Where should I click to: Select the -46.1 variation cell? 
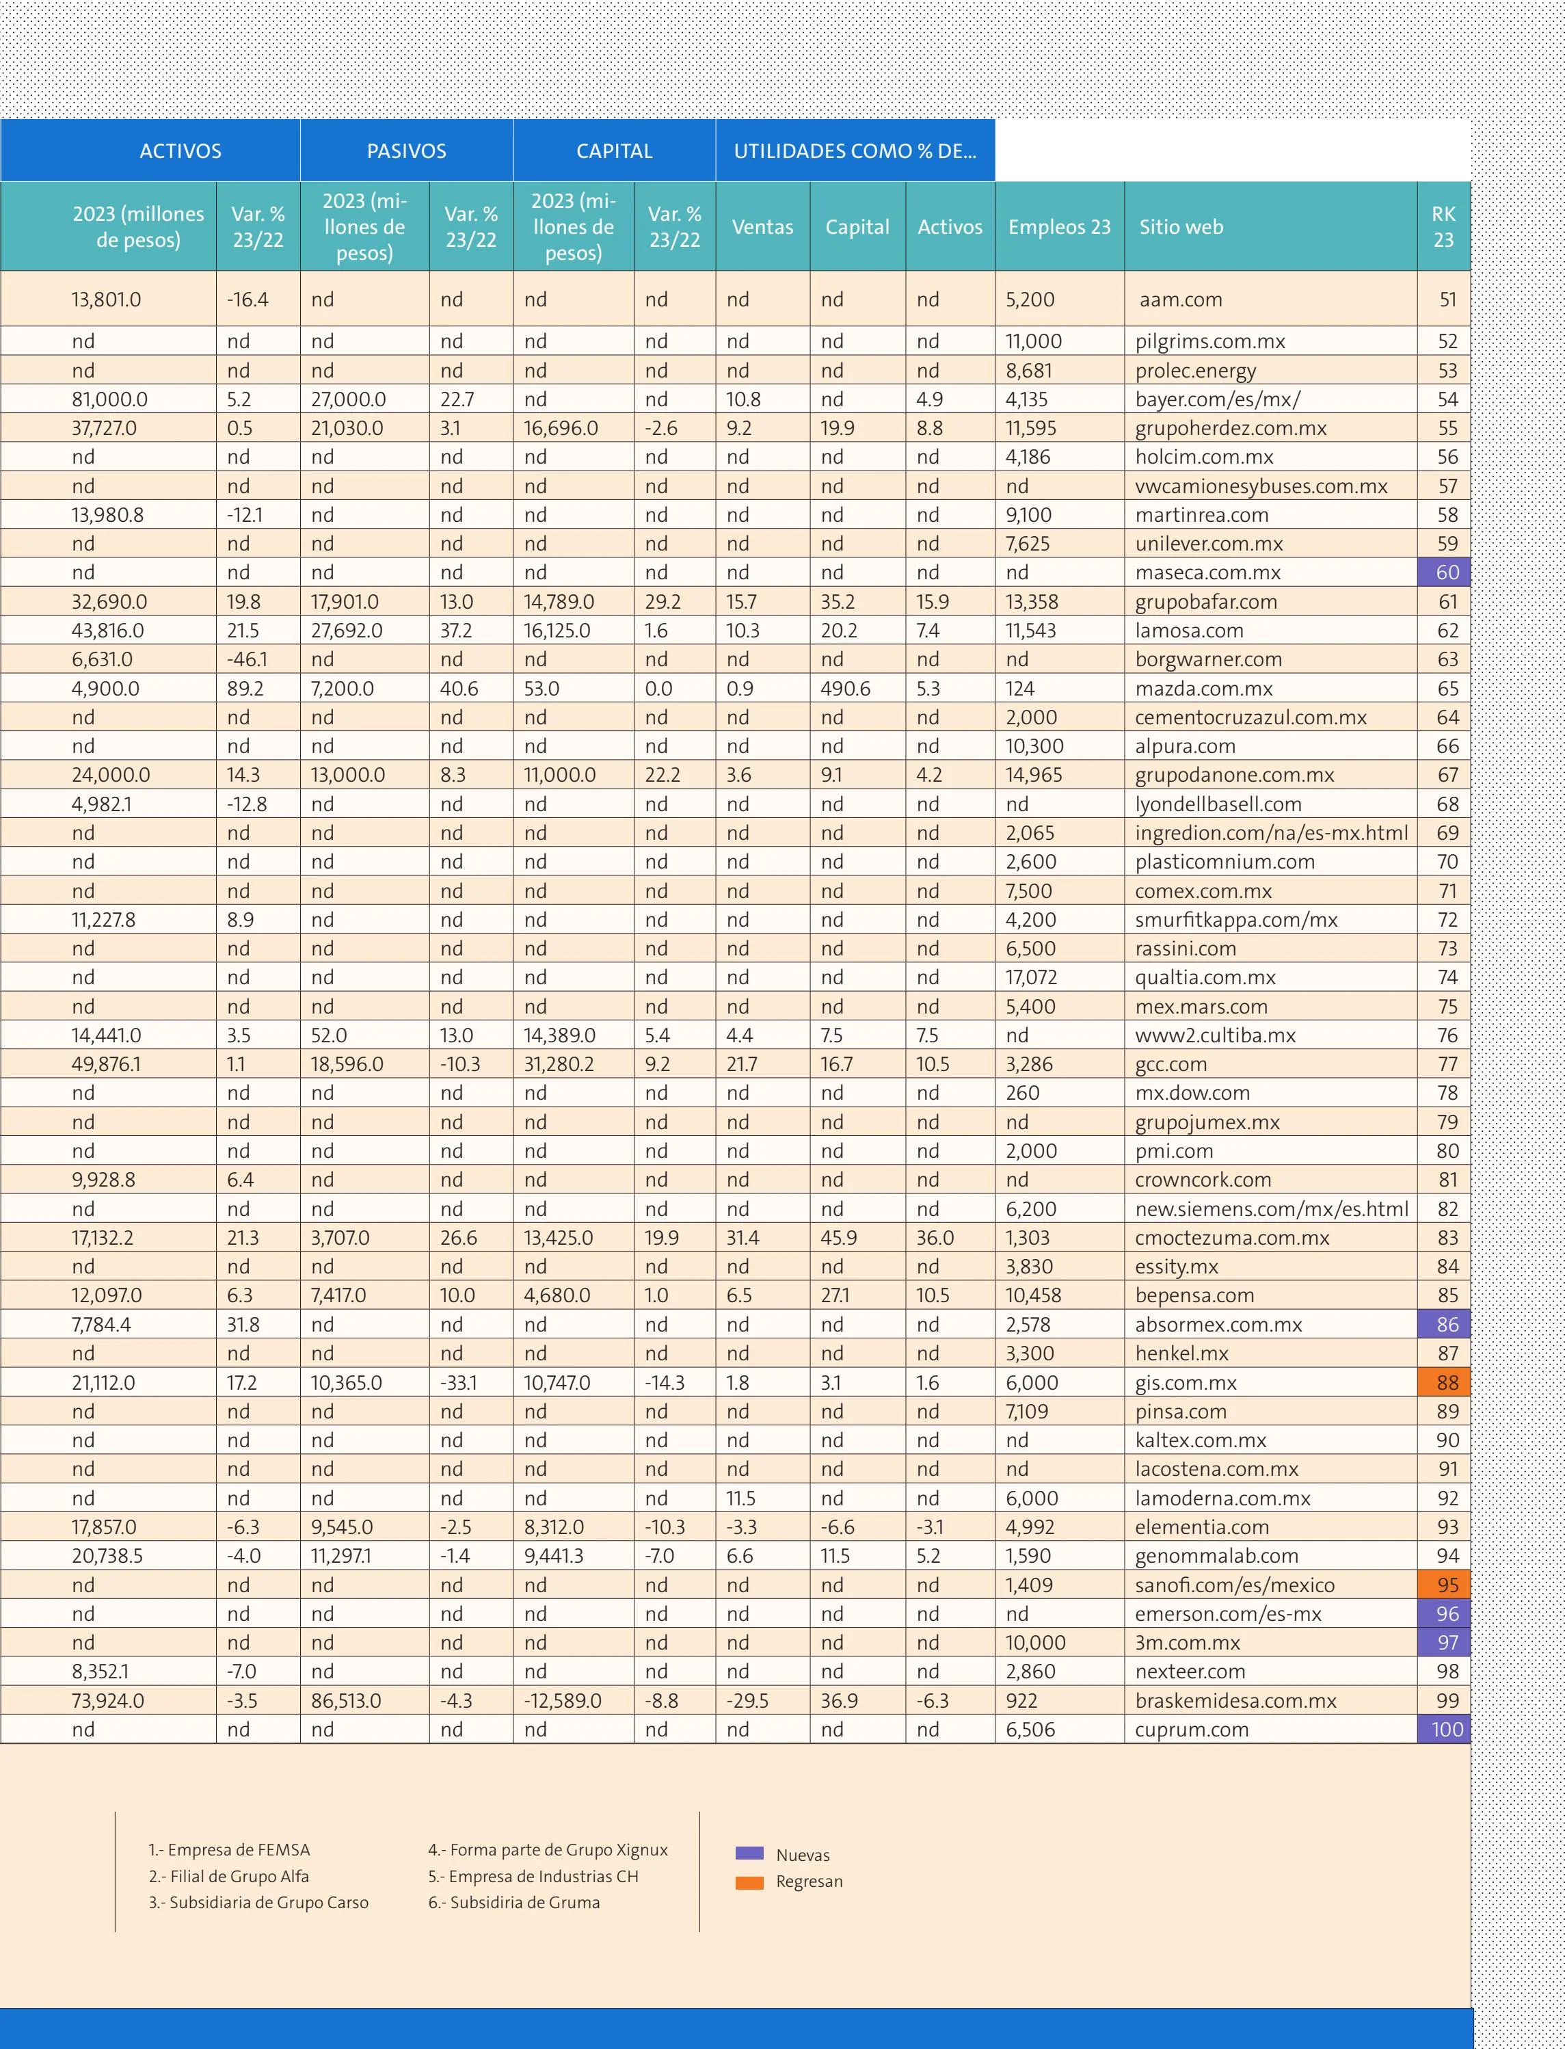point(247,660)
